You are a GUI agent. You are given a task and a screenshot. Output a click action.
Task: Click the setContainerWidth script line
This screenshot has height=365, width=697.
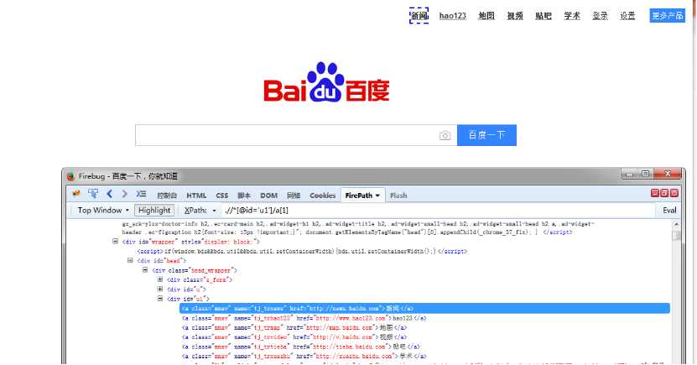point(302,251)
